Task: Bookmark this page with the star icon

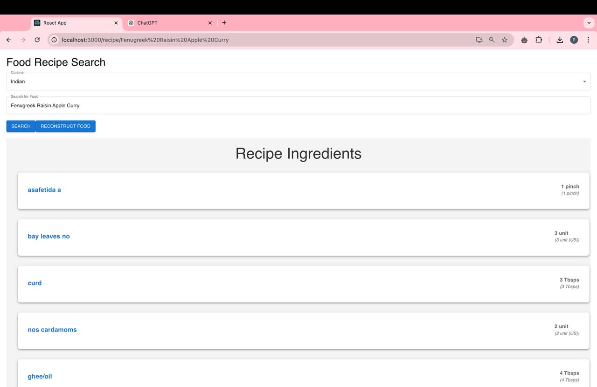Action: (505, 40)
